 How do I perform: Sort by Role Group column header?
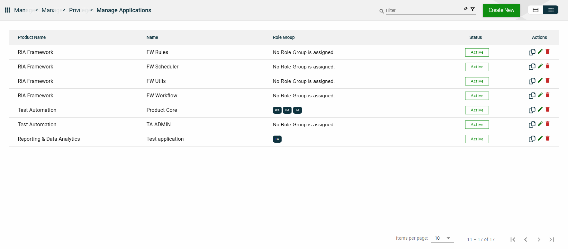(x=284, y=37)
